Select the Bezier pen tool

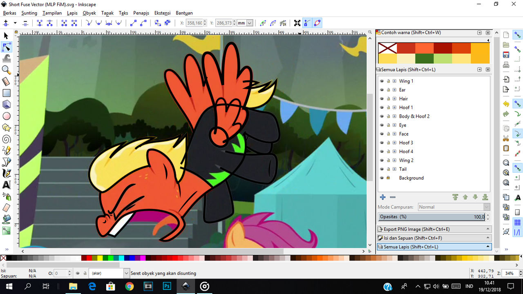(6, 162)
